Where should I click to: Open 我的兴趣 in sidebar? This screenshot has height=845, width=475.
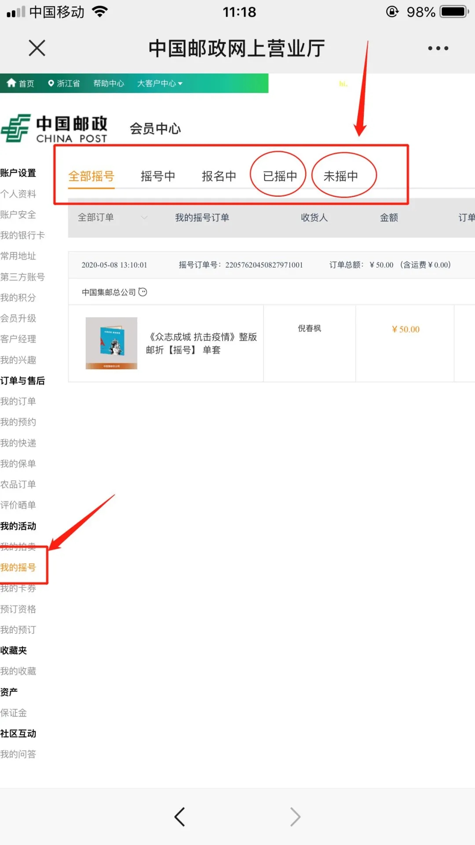[x=18, y=360]
